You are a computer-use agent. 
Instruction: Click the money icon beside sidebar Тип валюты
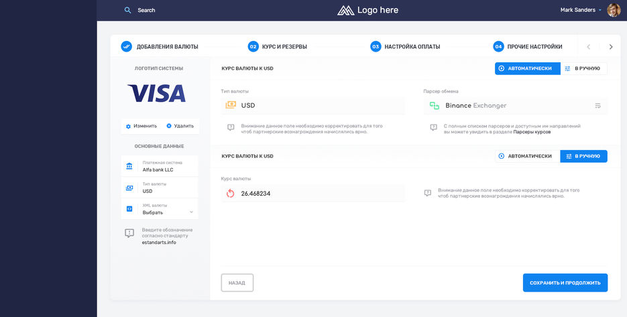129,188
